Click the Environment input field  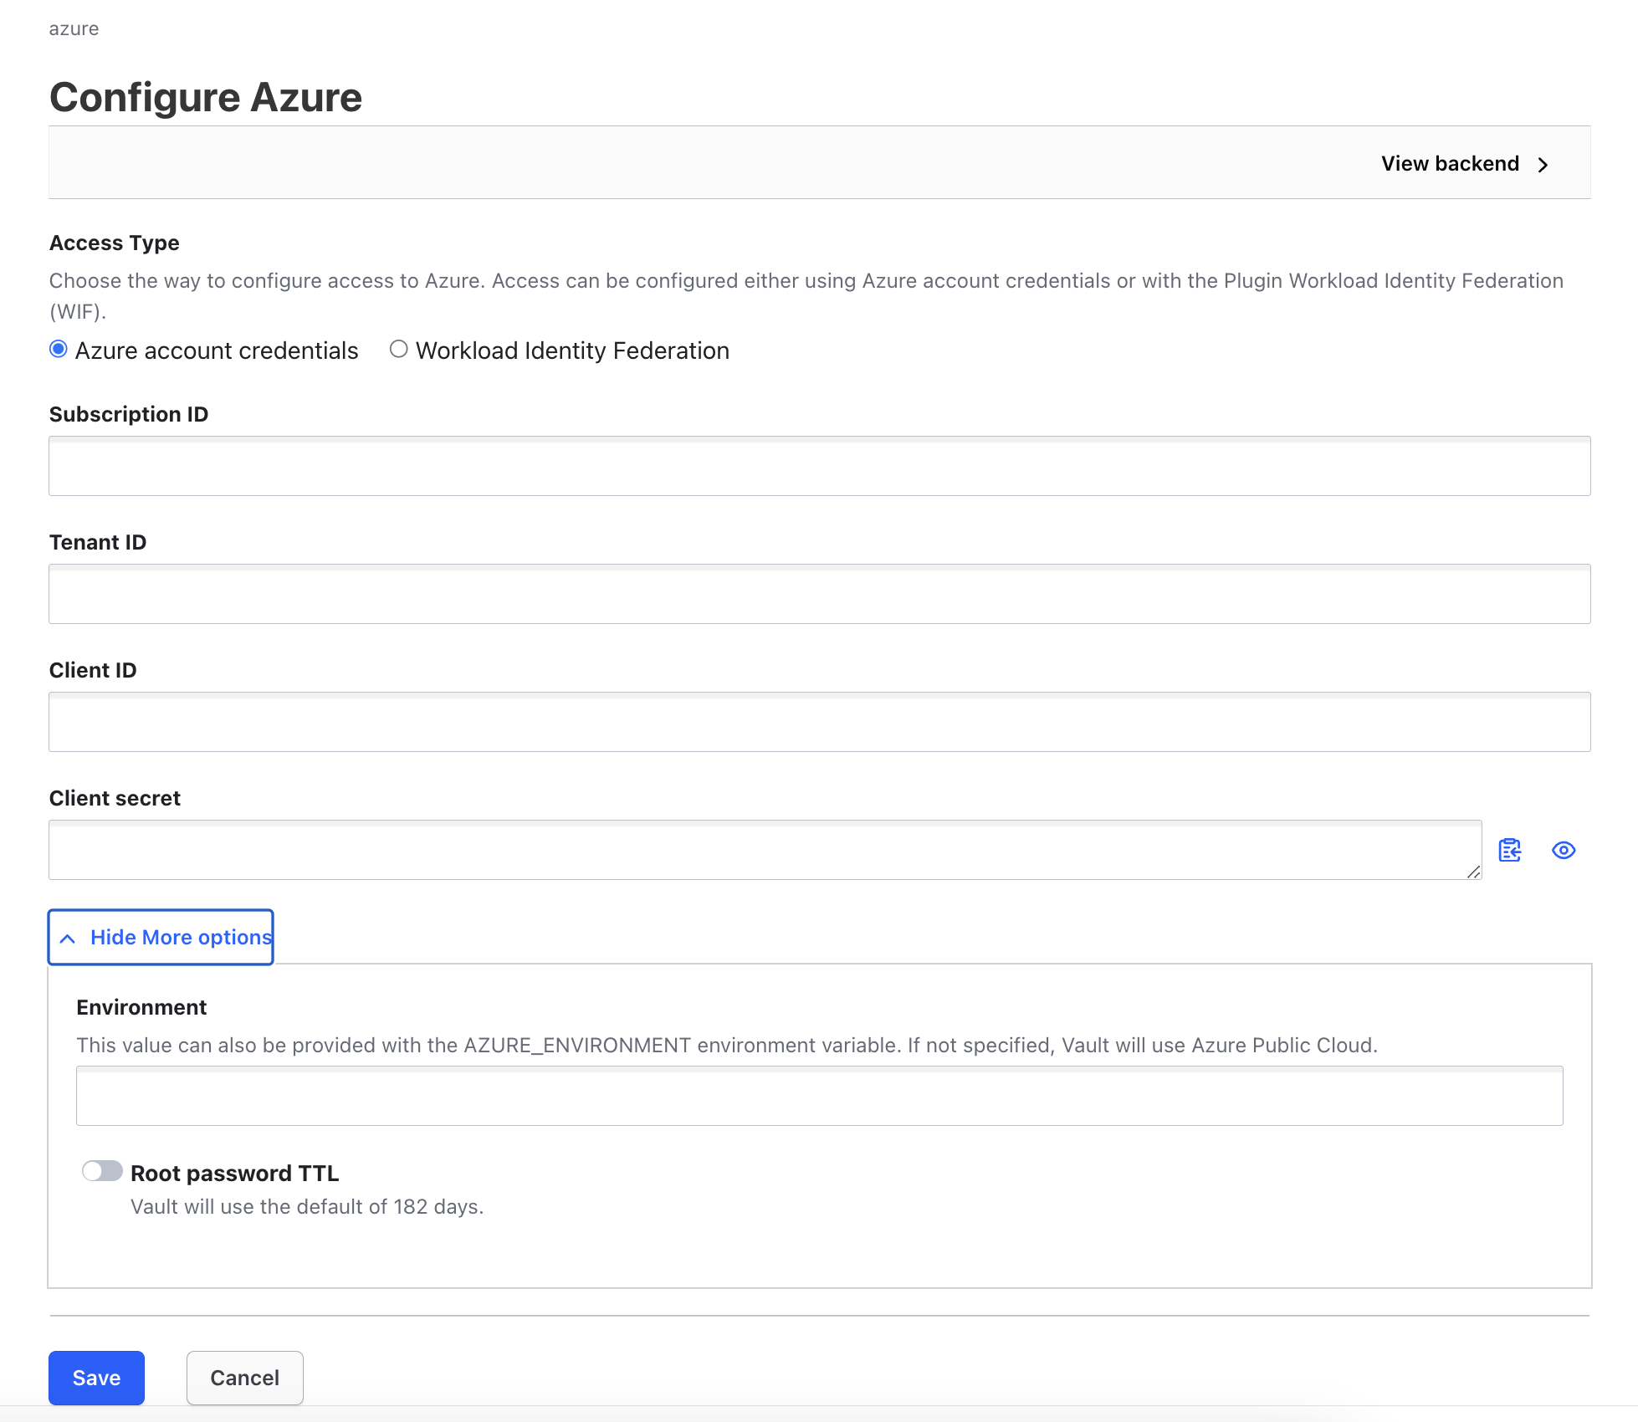[x=819, y=1097]
